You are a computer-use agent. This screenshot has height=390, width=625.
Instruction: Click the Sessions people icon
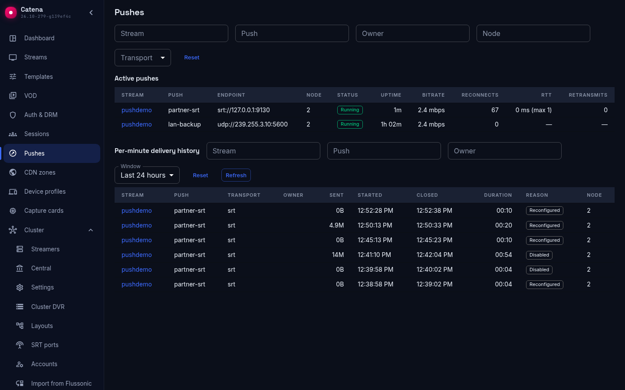[x=13, y=134]
